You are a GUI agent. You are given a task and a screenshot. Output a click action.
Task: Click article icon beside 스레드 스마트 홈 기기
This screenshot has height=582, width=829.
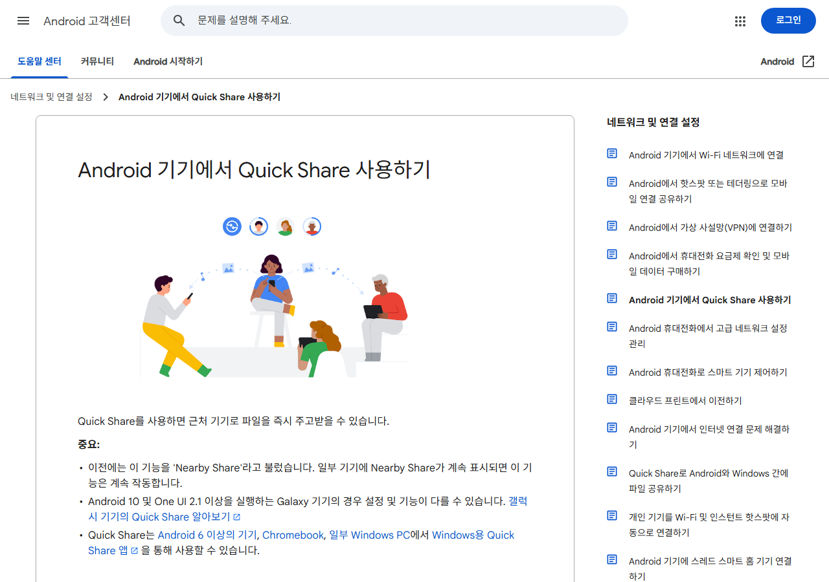pyautogui.click(x=612, y=559)
